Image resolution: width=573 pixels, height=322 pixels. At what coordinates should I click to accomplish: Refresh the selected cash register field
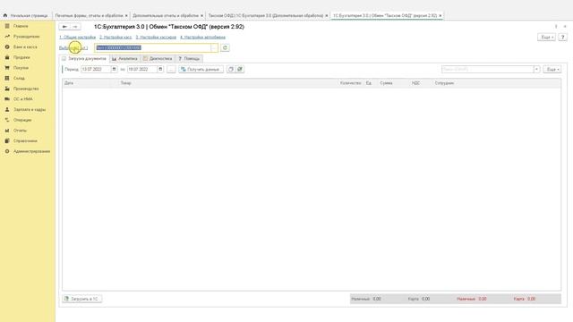pos(225,47)
